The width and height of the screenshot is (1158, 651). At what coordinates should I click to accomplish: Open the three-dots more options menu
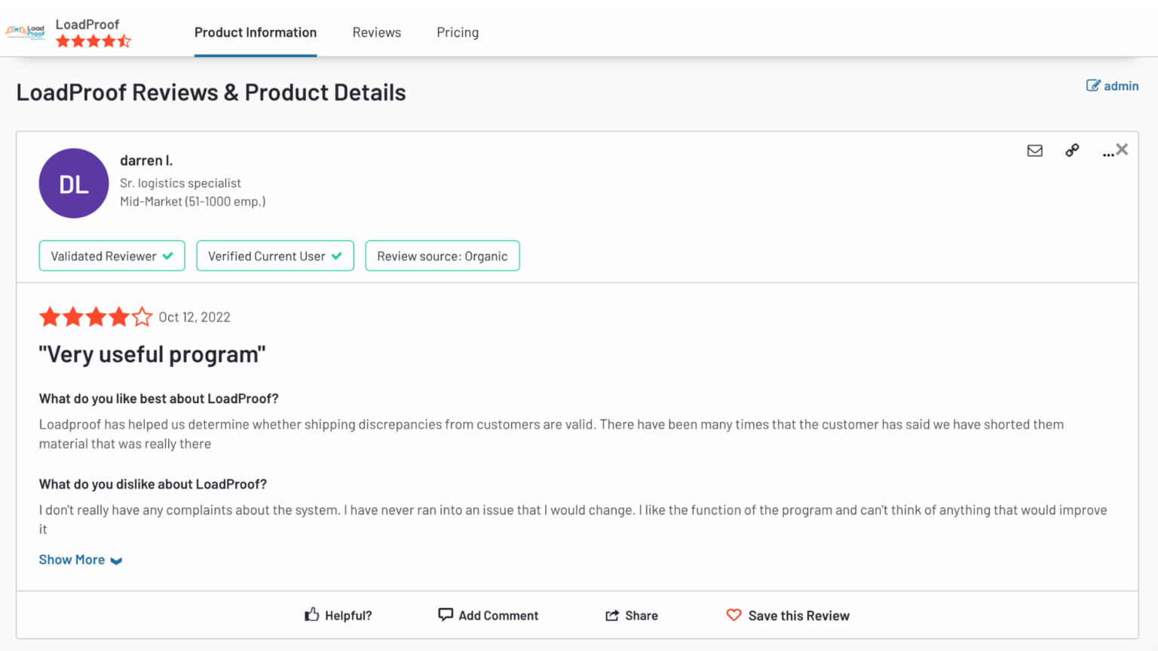pos(1107,153)
